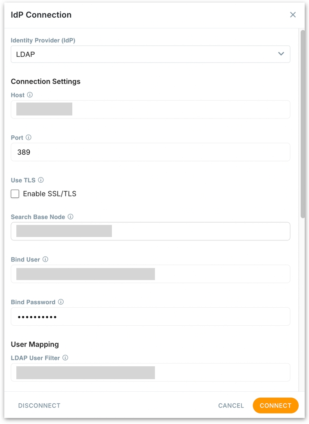Viewport: 309px width, 424px height.
Task: Select the Bind Password field
Action: tap(151, 317)
